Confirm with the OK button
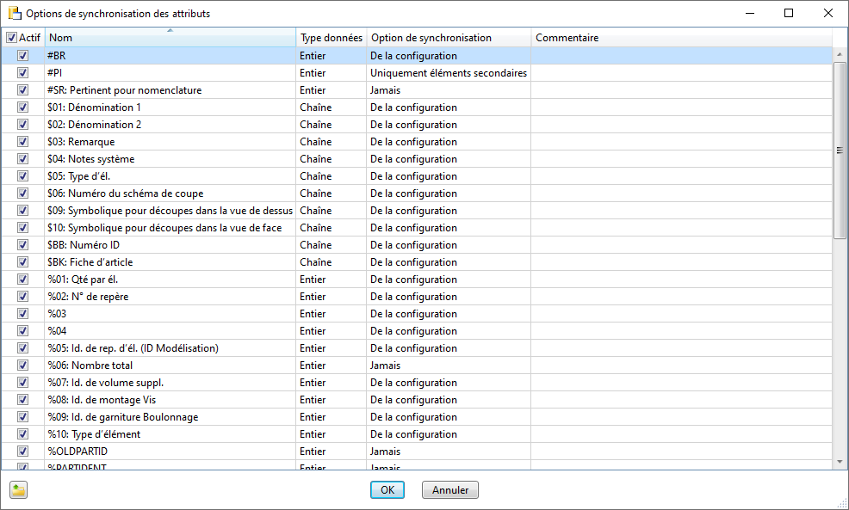Viewport: 849px width, 510px height. coord(387,490)
